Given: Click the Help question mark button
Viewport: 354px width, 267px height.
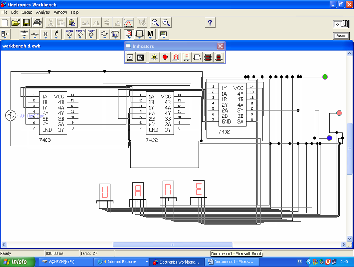Looking at the screenshot, I should click(210, 23).
